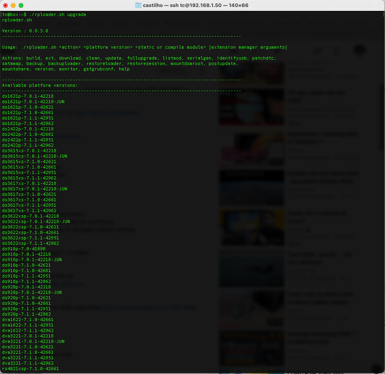Click the 'ds918p-7.0-41890' entry

(24, 249)
